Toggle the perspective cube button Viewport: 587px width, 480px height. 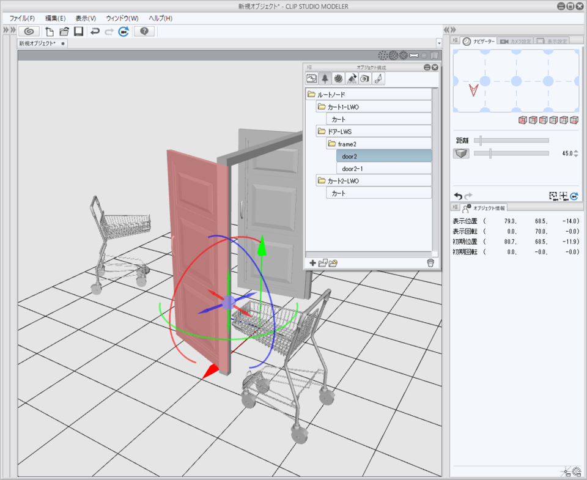pyautogui.click(x=461, y=153)
